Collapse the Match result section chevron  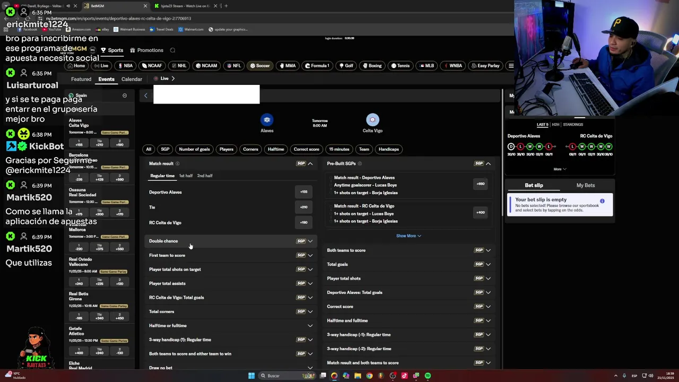[x=310, y=163]
